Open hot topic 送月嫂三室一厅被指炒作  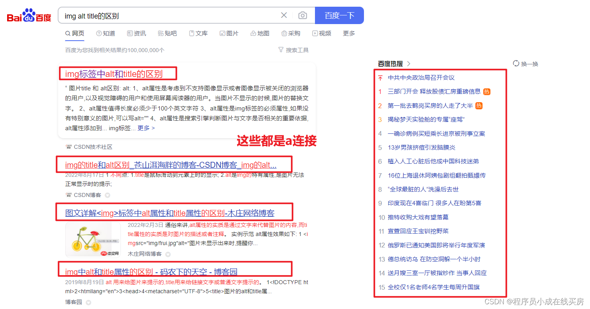pyautogui.click(x=437, y=273)
